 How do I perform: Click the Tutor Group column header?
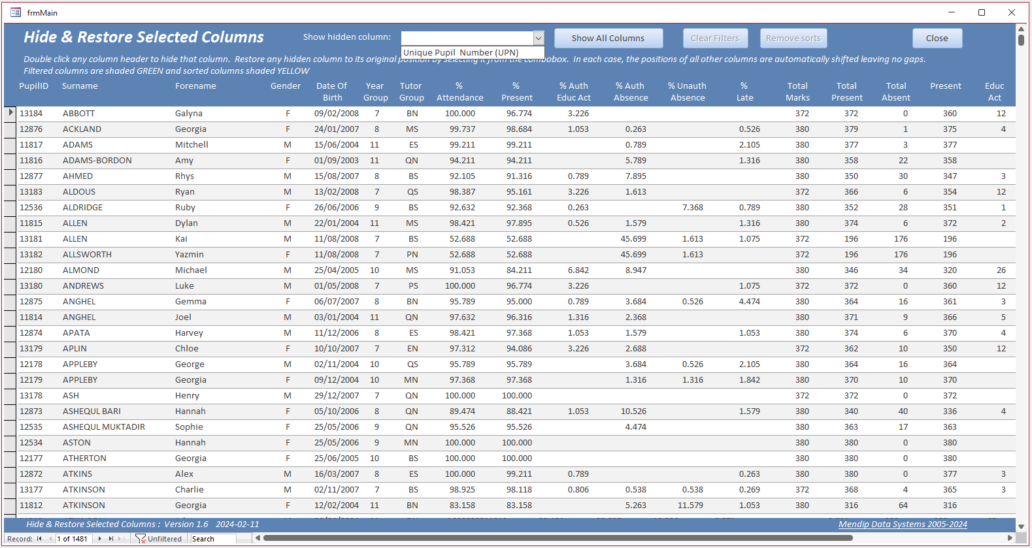click(411, 91)
